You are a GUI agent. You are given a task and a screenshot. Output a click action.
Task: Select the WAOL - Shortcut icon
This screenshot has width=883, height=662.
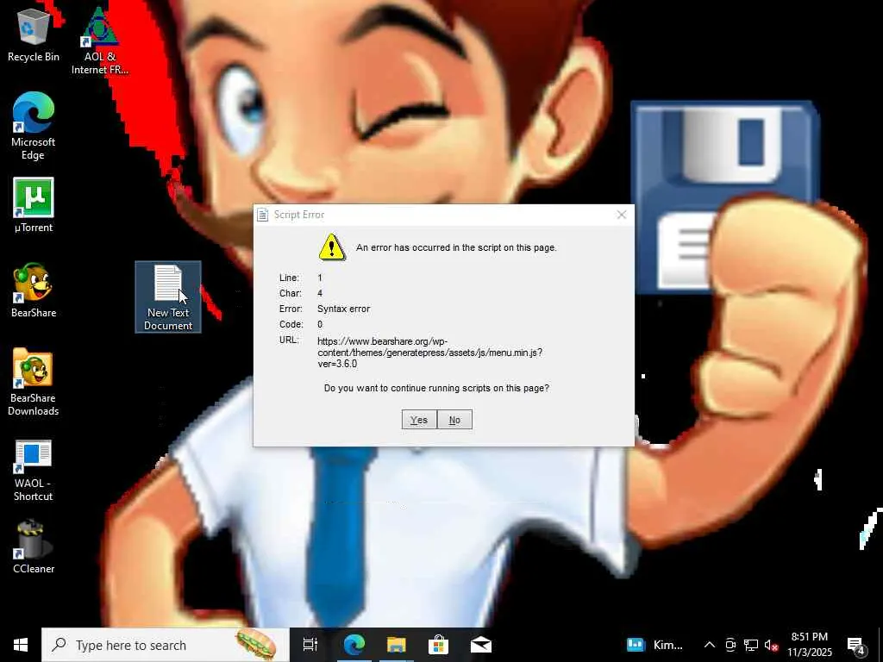coord(34,471)
